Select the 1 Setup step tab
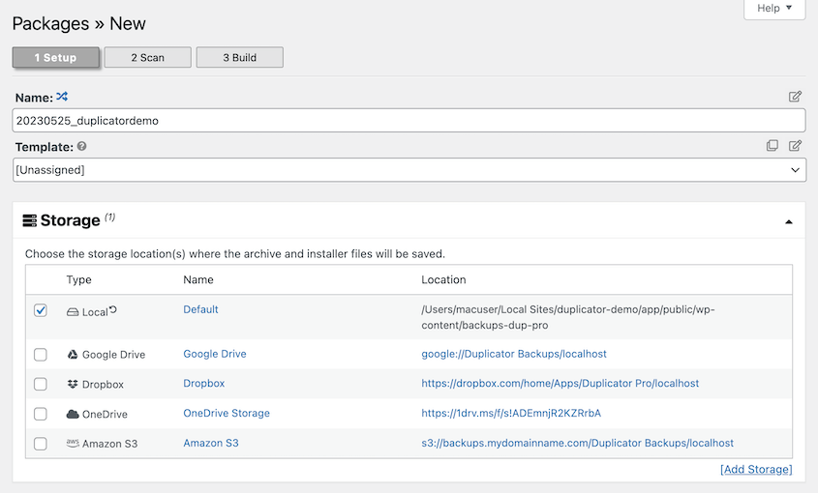The image size is (818, 493). (x=56, y=57)
